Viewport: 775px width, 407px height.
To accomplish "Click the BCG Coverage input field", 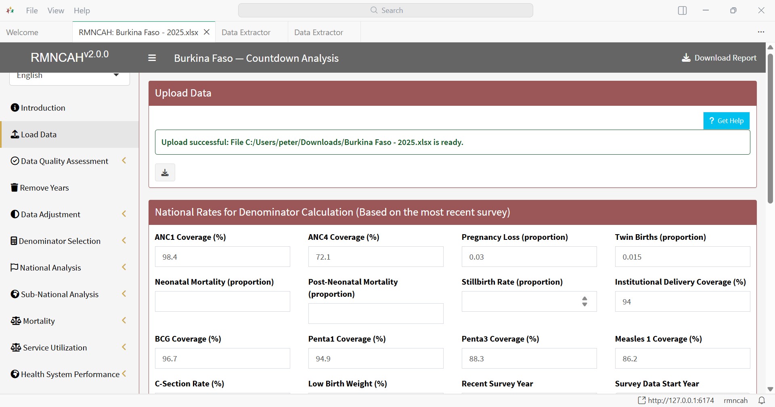I will tap(222, 359).
